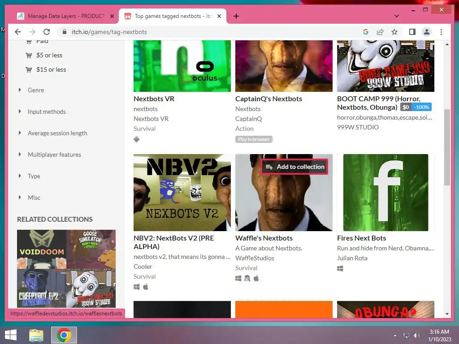
Task: Open the Chrome profile avatar menu
Action: pyautogui.click(x=427, y=32)
